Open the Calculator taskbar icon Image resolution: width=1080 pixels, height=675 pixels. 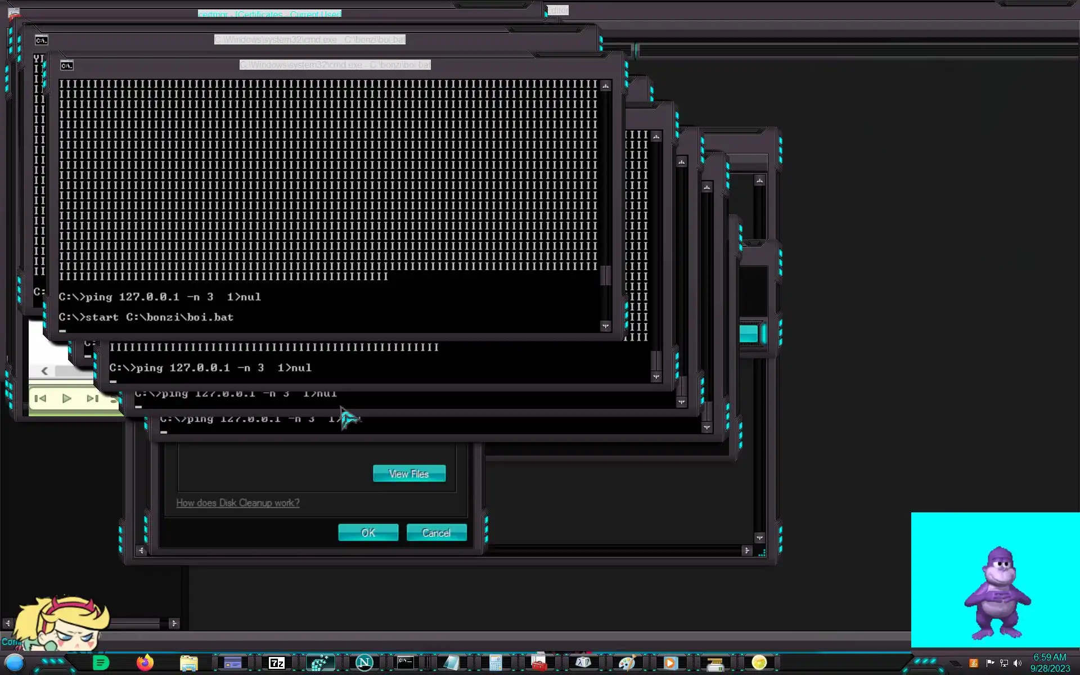(x=495, y=663)
